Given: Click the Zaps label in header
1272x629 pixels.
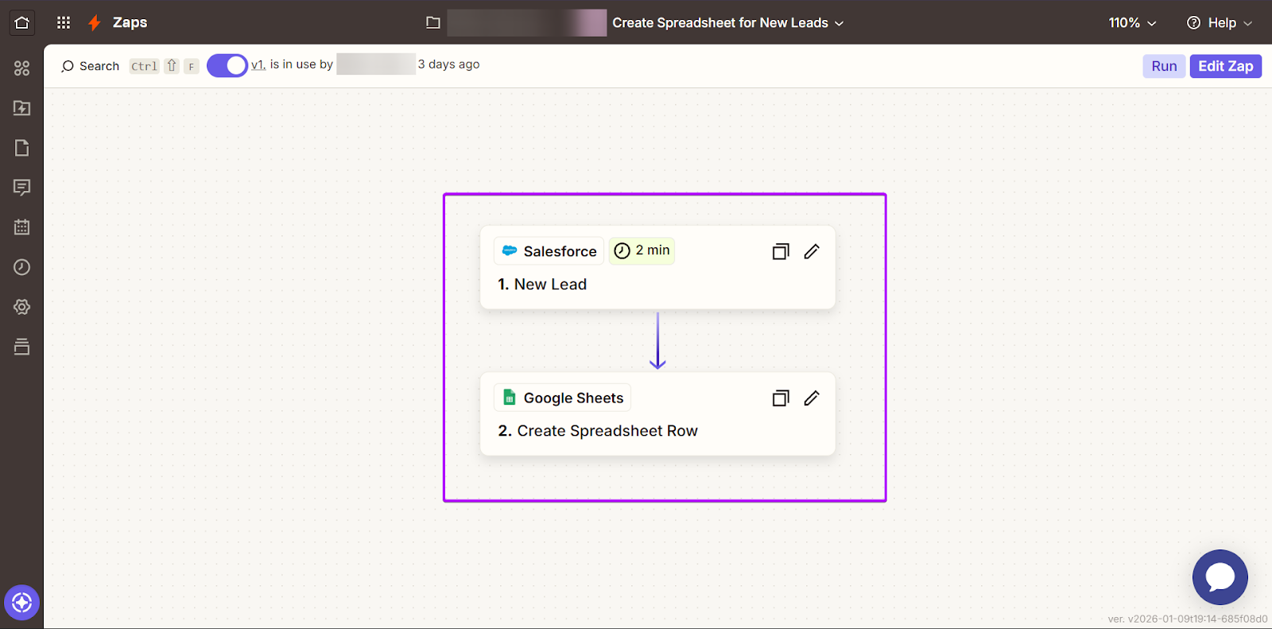Looking at the screenshot, I should 130,22.
